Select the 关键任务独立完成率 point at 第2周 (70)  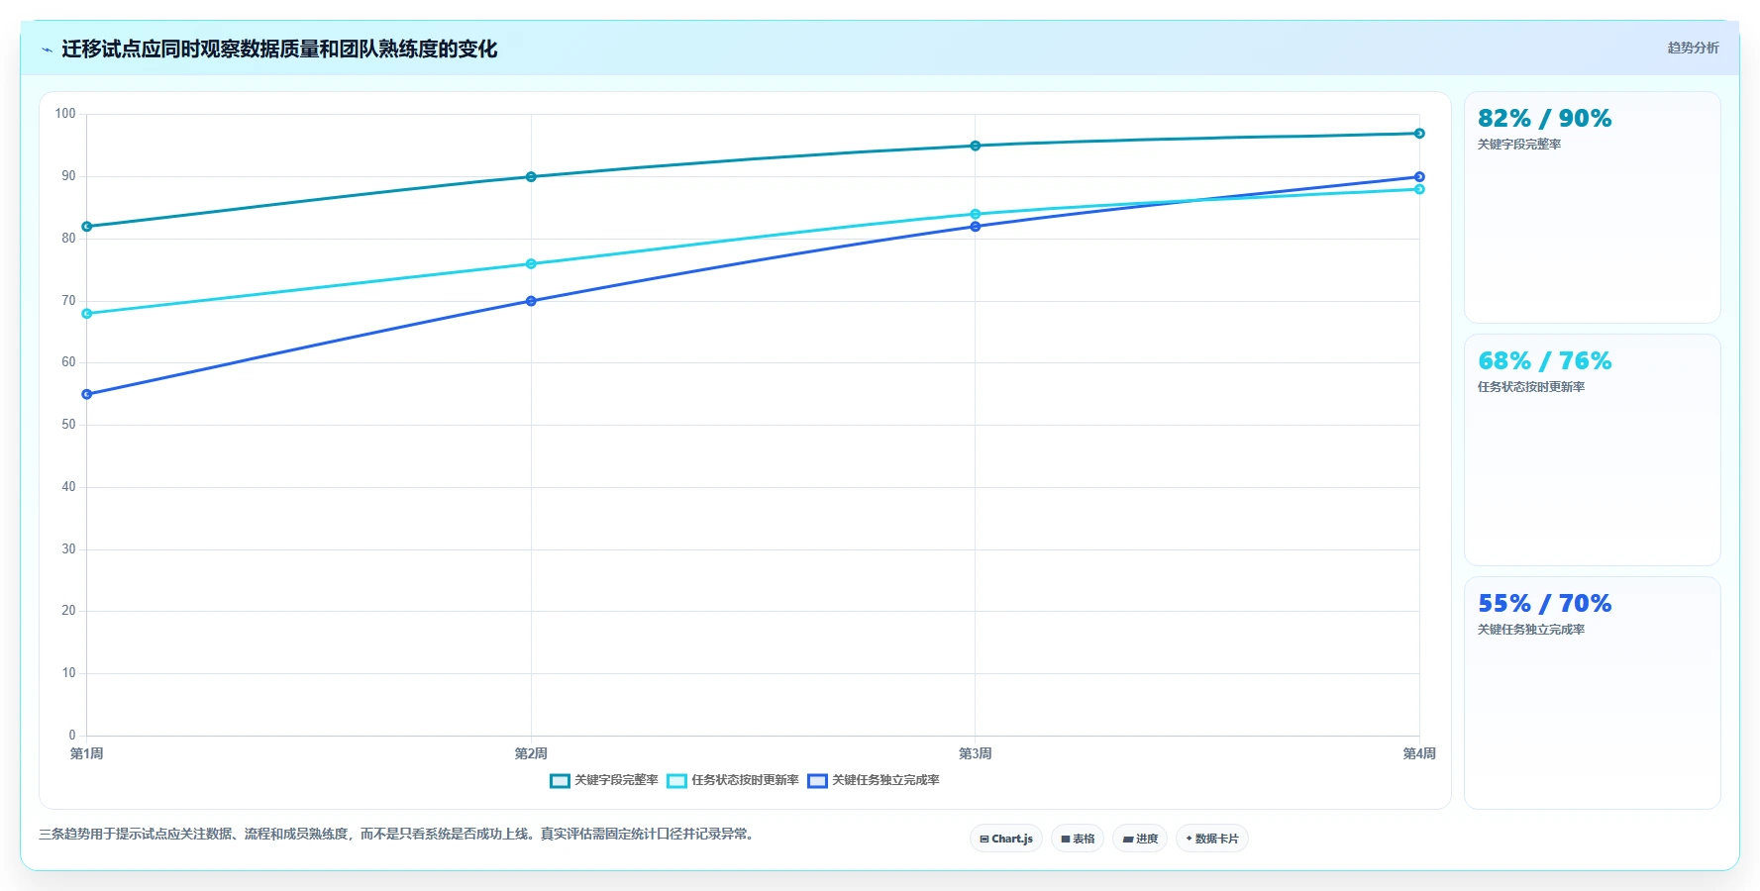531,301
